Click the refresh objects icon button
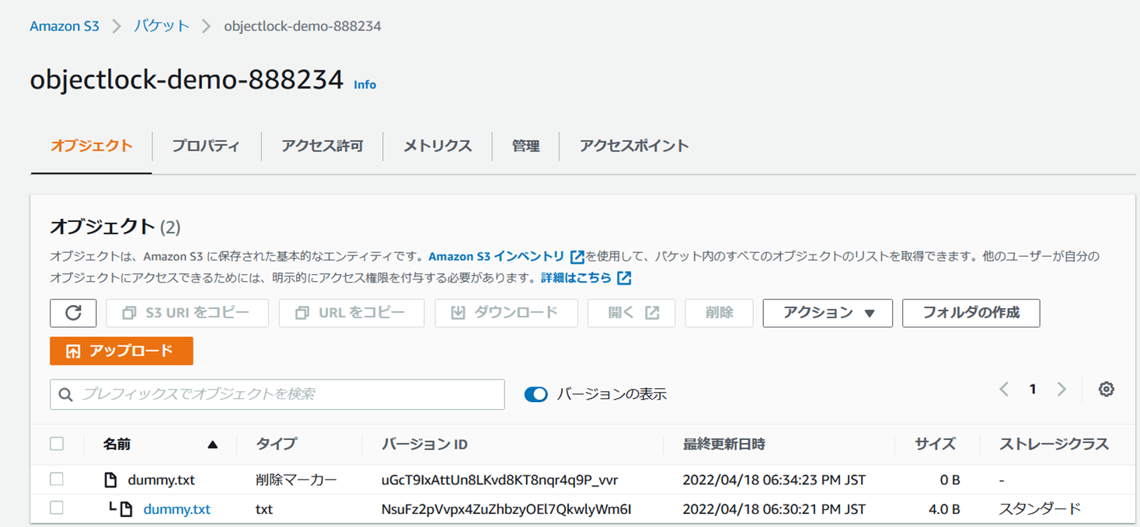 coord(73,313)
